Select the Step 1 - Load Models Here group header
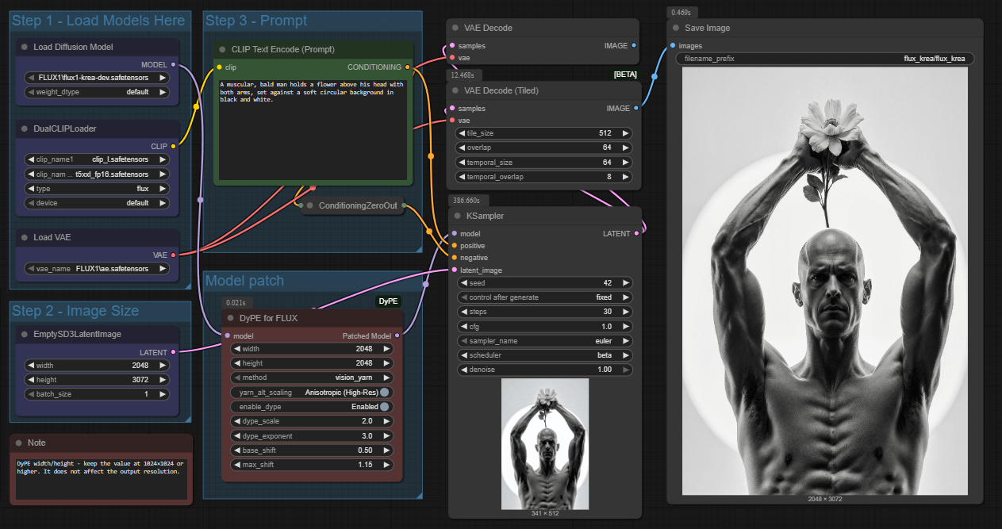The height and width of the screenshot is (529, 1002). tap(75, 21)
